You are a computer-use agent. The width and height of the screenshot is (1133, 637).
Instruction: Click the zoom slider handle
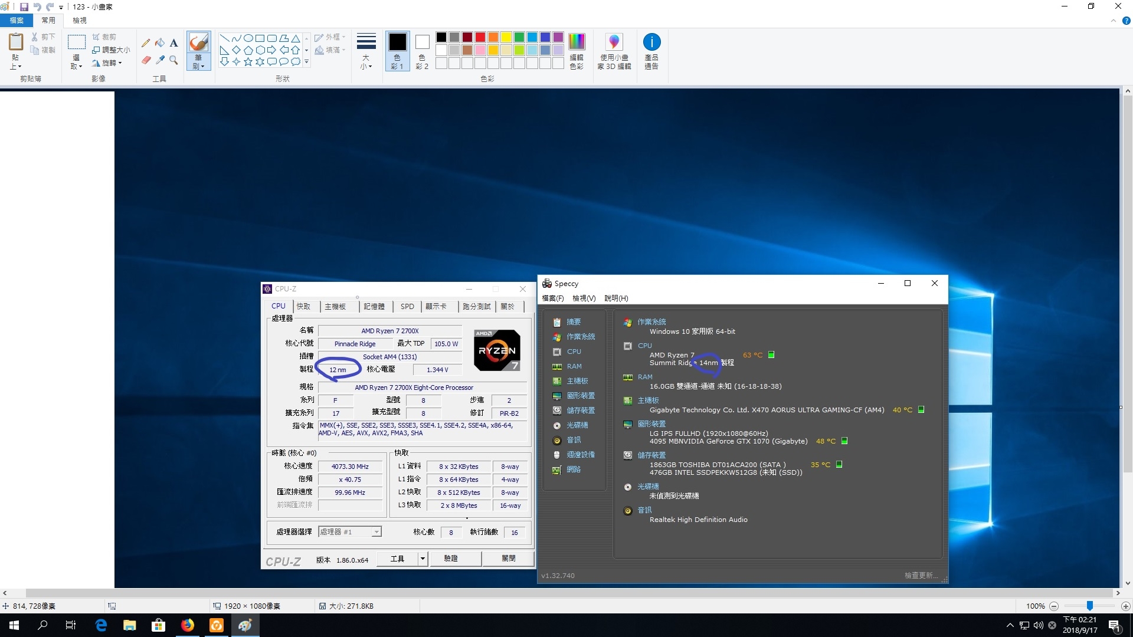pyautogui.click(x=1089, y=606)
